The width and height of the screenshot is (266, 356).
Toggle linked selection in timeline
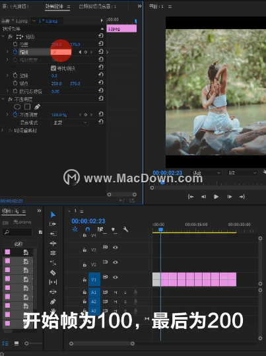point(100,229)
